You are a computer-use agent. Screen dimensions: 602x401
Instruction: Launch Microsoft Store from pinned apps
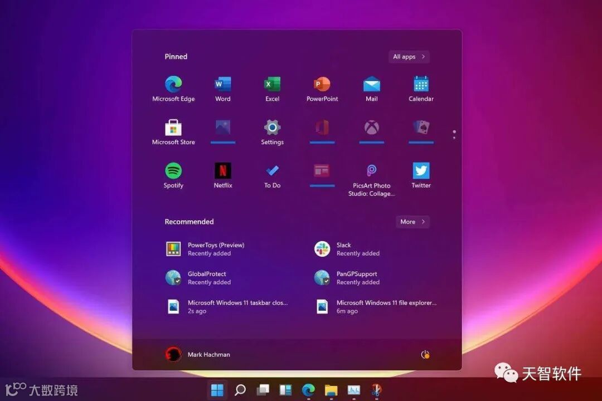pos(173,133)
